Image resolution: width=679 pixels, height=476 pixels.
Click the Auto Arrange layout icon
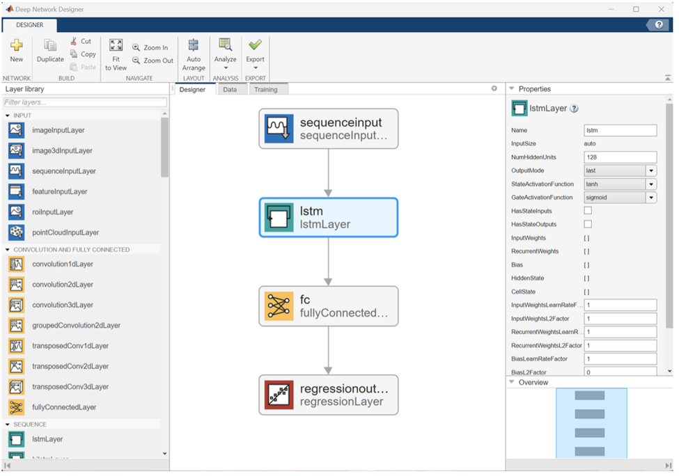click(x=194, y=46)
